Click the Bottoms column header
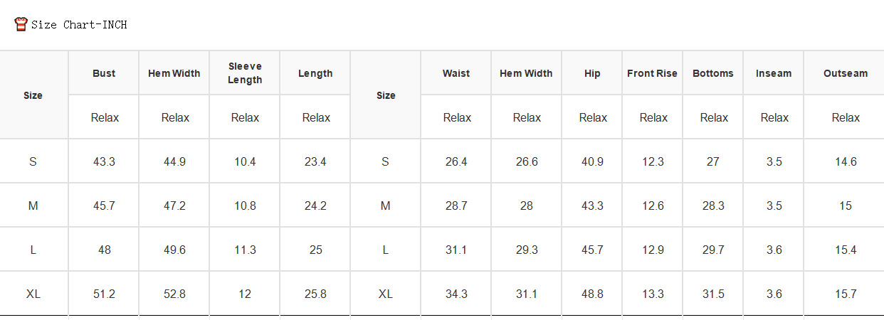This screenshot has height=320, width=884. [x=713, y=73]
